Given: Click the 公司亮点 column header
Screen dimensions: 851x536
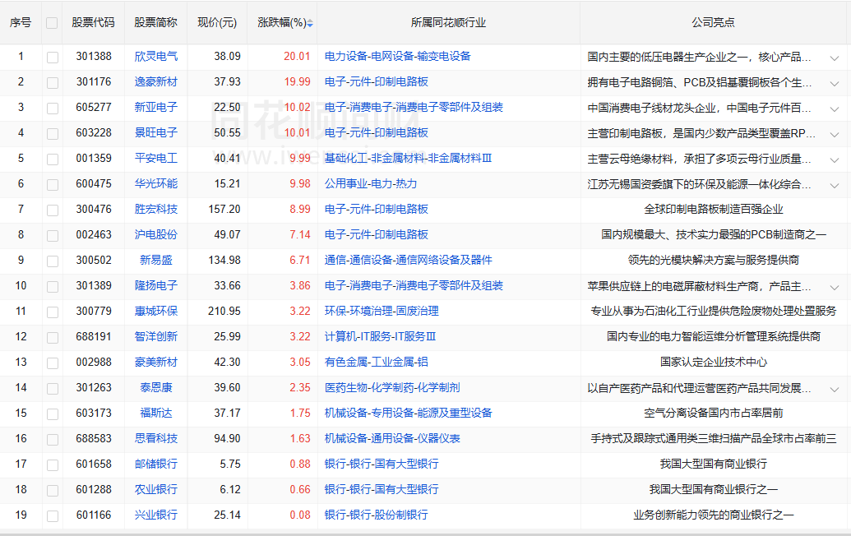Looking at the screenshot, I should point(713,22).
